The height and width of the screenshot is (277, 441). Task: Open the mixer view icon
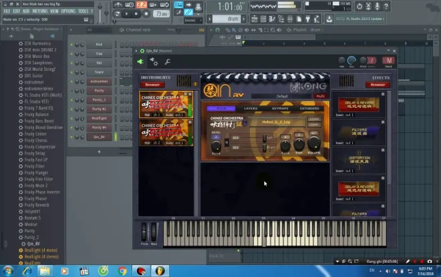click(x=290, y=19)
